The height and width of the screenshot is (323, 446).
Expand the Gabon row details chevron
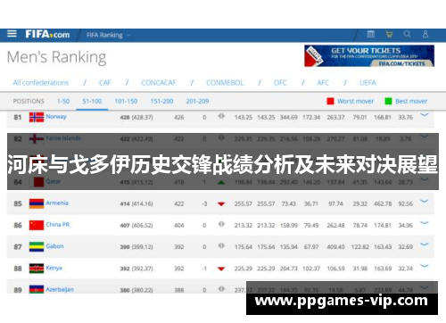(425, 244)
